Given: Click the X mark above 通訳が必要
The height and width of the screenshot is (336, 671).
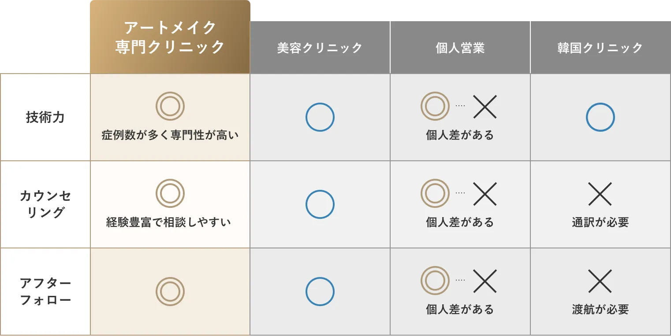Looking at the screenshot, I should [600, 194].
